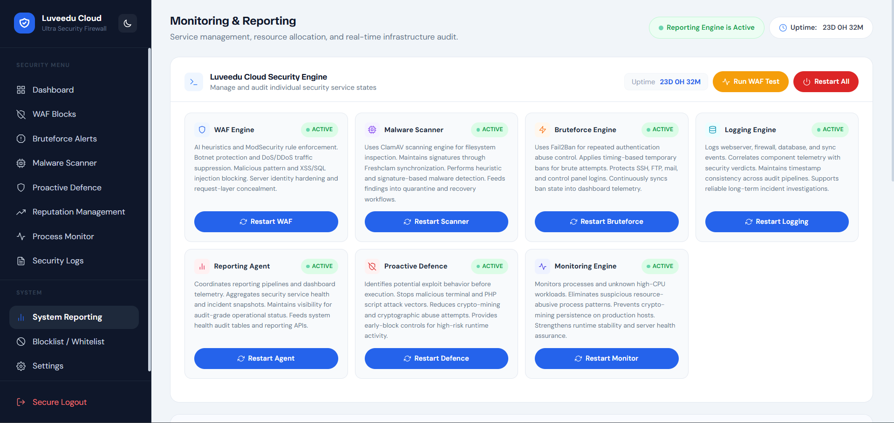Go to WAF Blocks page
This screenshot has width=894, height=423.
[x=74, y=114]
